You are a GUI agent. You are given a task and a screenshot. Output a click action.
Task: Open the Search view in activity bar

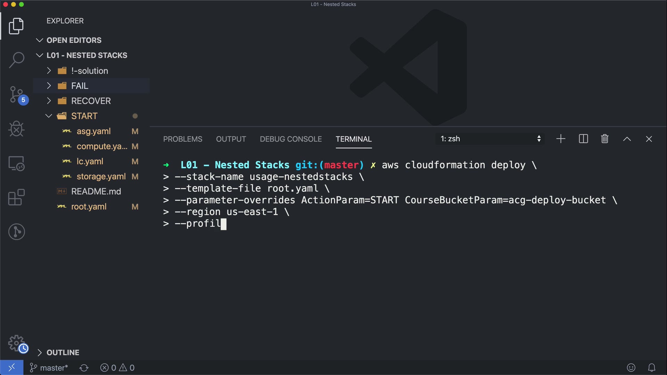(x=16, y=60)
